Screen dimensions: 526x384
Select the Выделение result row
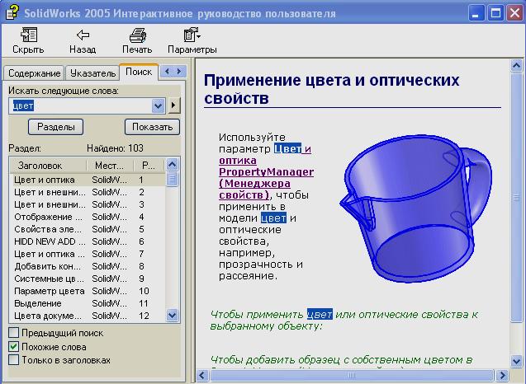coord(88,303)
